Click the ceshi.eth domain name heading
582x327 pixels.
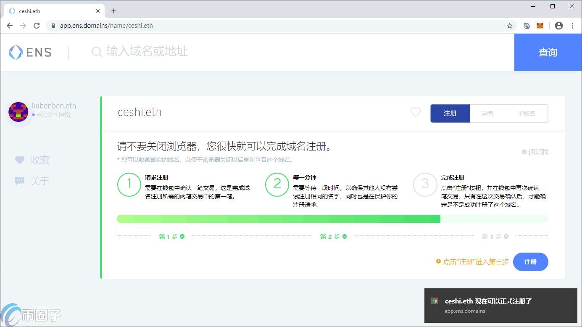[x=140, y=112]
